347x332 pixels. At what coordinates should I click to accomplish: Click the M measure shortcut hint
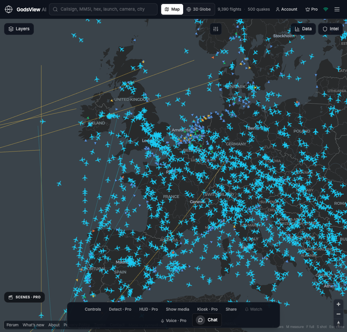[x=295, y=327]
